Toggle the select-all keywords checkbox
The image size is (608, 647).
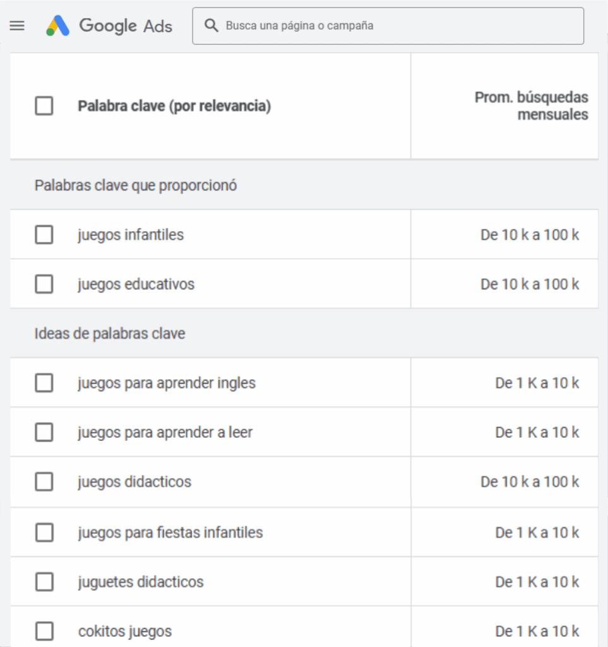coord(44,106)
